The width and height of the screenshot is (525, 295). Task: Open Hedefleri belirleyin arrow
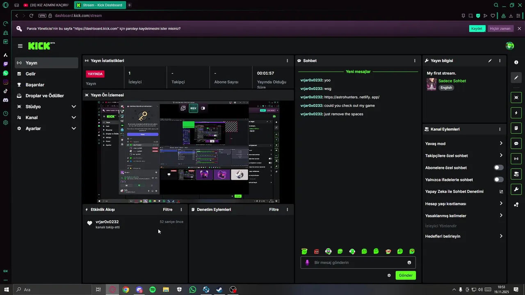(x=501, y=236)
